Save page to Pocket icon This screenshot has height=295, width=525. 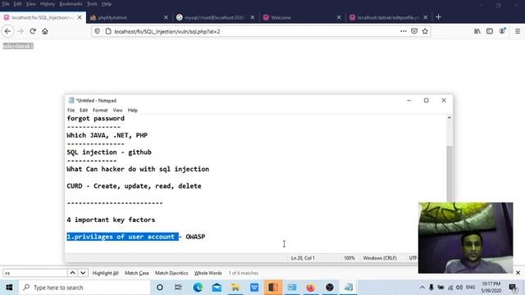[414, 31]
